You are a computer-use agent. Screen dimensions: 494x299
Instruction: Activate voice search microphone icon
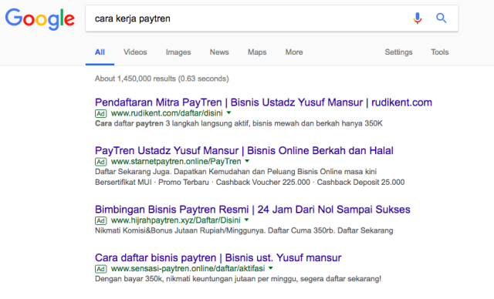pos(418,18)
